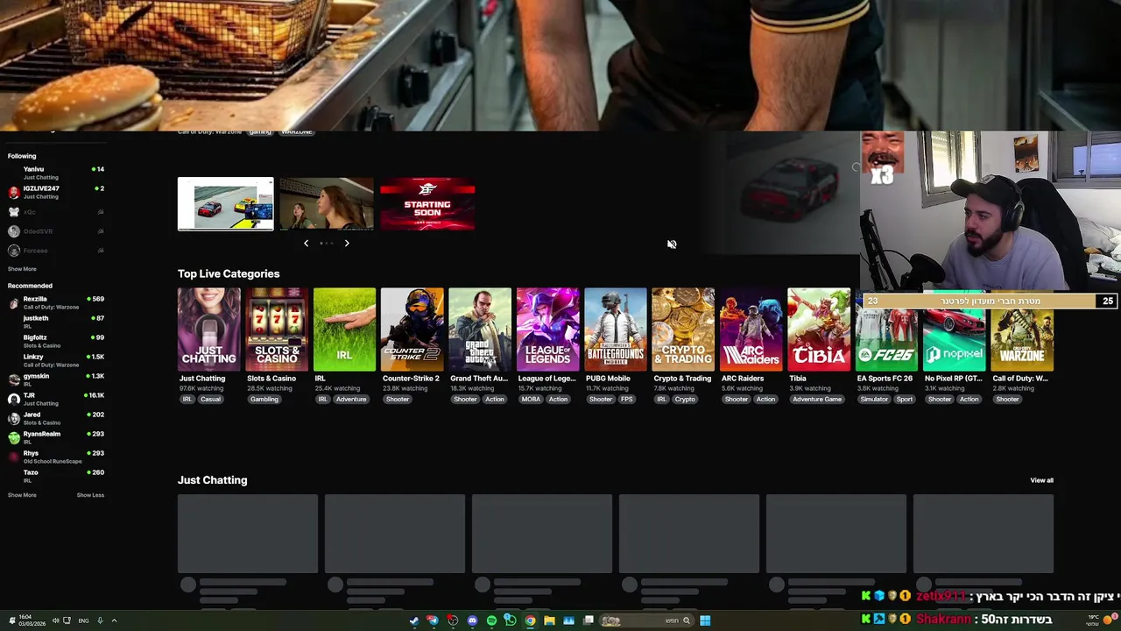Open Tazo recommended channel
Viewport: 1121px width, 631px height.
click(56, 476)
